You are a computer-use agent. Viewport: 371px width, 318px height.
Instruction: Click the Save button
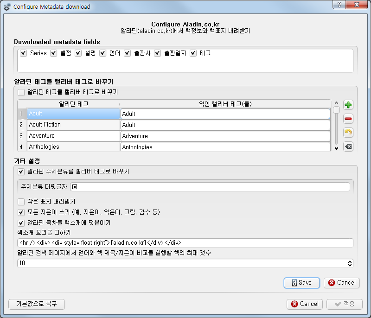[302, 283]
